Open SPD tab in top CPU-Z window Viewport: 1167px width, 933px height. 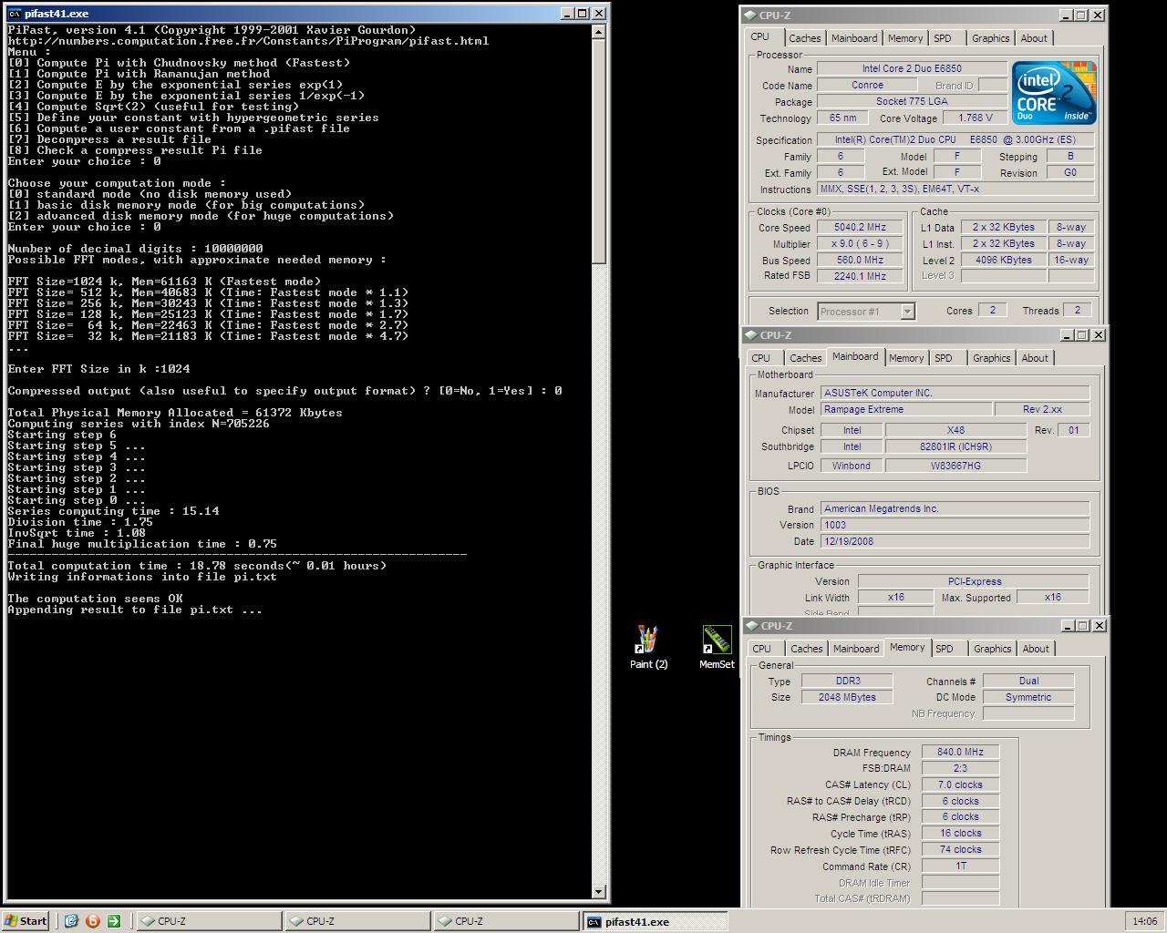(x=943, y=38)
